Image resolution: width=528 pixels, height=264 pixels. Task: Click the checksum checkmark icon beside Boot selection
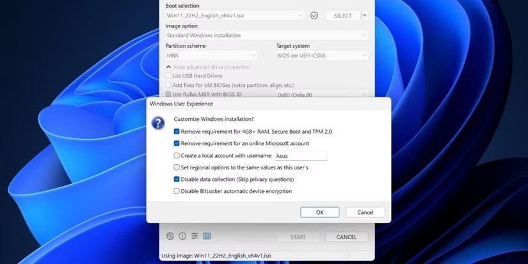click(x=314, y=15)
